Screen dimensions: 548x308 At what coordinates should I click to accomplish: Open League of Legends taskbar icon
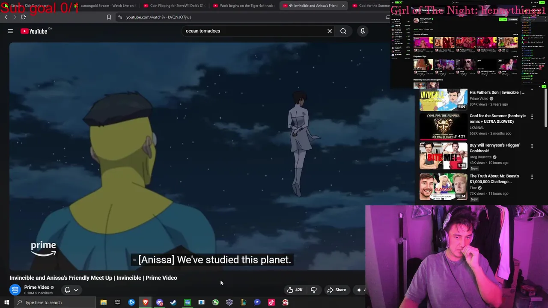coord(244,302)
